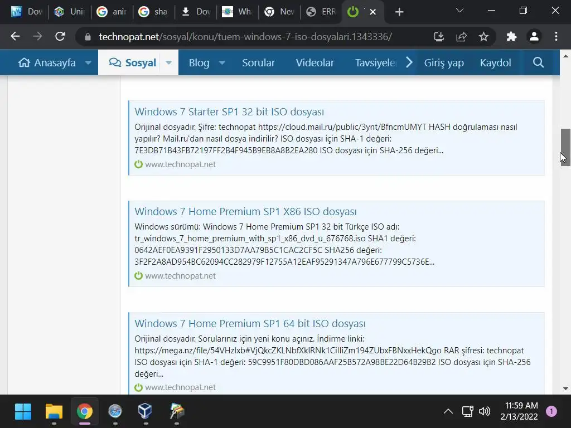Image resolution: width=571 pixels, height=428 pixels.
Task: Click the Technopat icon in the X86 card
Action: coord(138,275)
